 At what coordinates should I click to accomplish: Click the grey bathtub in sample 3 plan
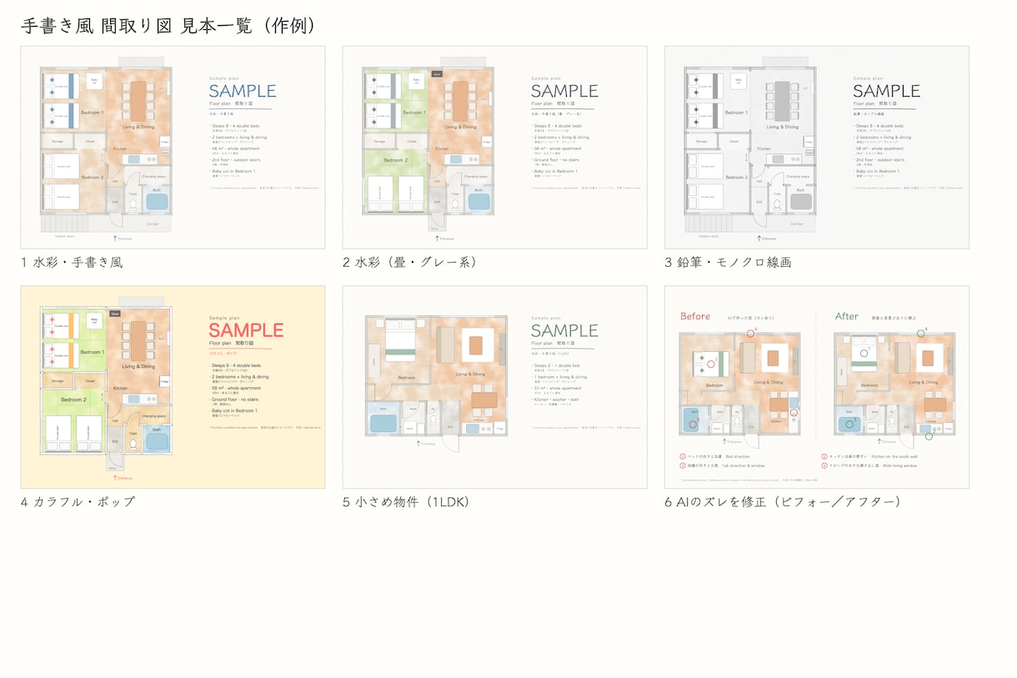(x=801, y=200)
